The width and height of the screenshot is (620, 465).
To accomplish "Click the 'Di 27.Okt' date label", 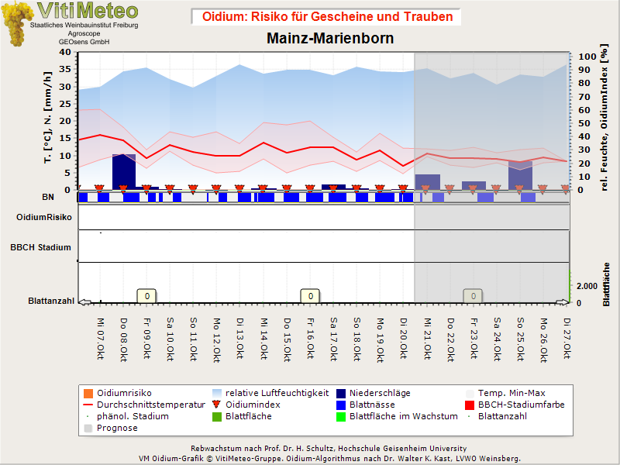I will pyautogui.click(x=567, y=338).
